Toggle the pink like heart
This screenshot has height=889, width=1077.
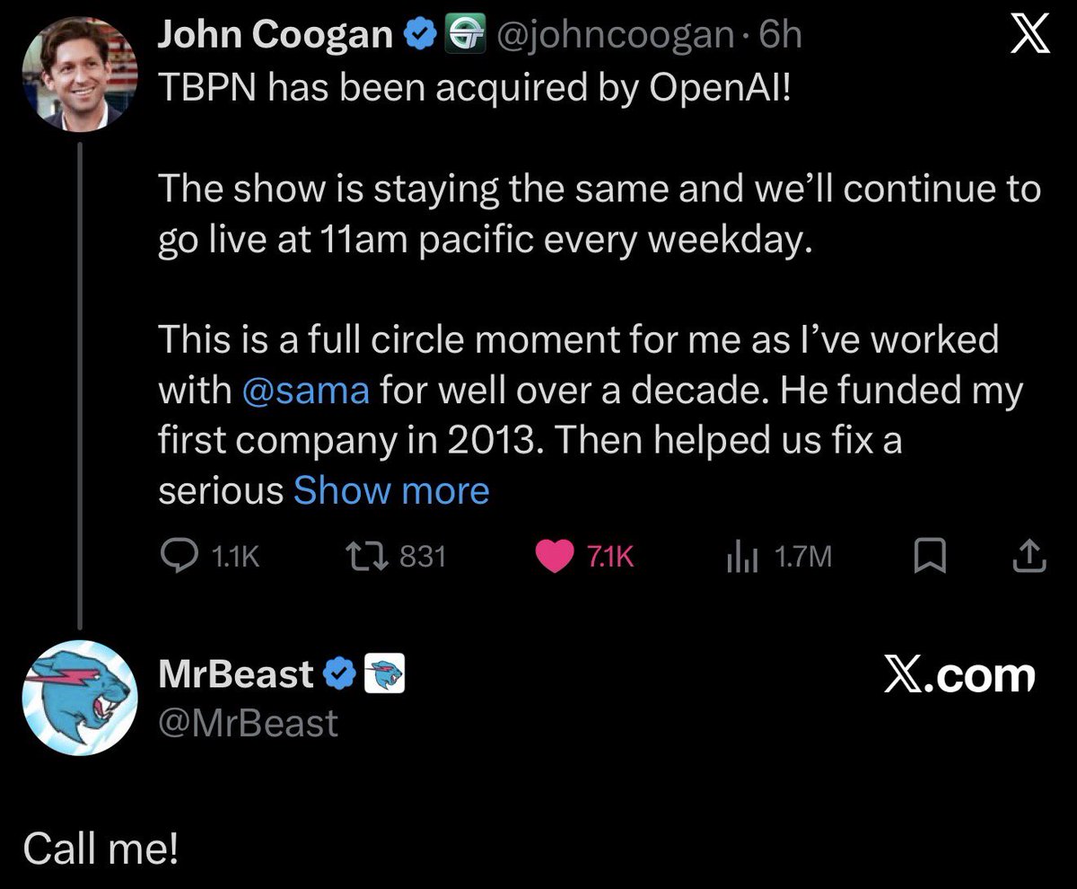click(555, 558)
